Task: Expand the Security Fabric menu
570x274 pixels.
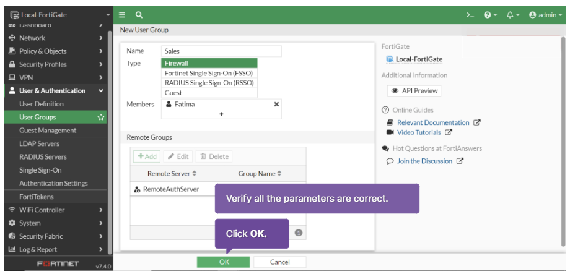Action: pyautogui.click(x=55, y=236)
